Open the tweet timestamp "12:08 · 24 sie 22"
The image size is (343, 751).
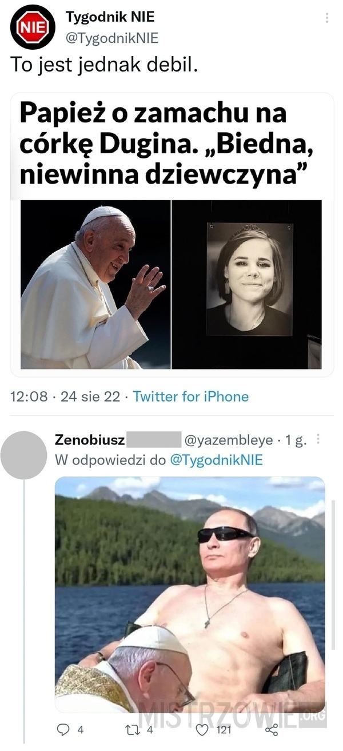click(x=65, y=396)
